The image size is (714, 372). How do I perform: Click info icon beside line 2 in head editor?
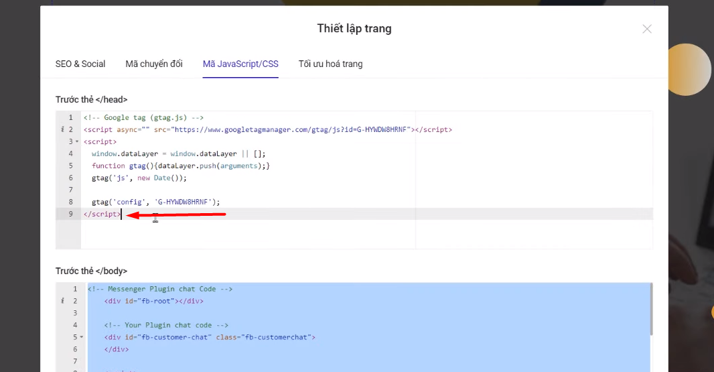pos(62,130)
